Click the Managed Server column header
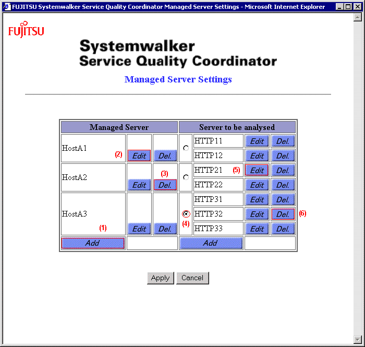 coord(119,127)
